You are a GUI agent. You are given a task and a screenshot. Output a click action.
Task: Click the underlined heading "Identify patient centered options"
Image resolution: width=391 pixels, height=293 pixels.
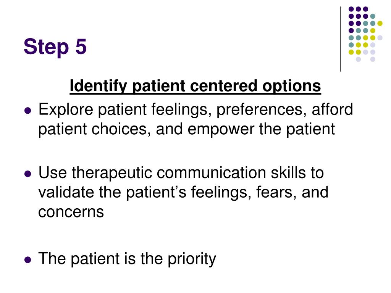195,86
